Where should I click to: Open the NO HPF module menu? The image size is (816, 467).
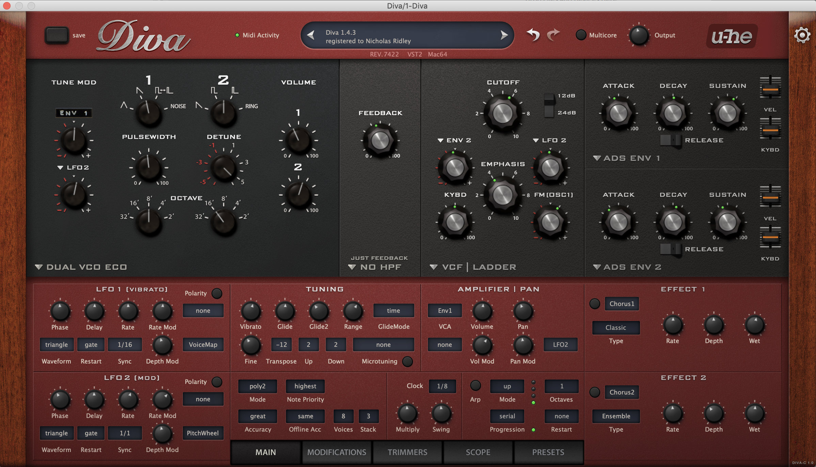click(375, 267)
